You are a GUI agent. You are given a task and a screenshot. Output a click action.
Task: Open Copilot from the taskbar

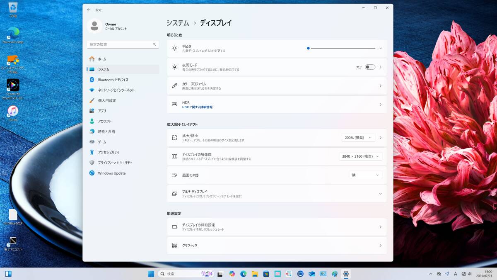(232, 274)
